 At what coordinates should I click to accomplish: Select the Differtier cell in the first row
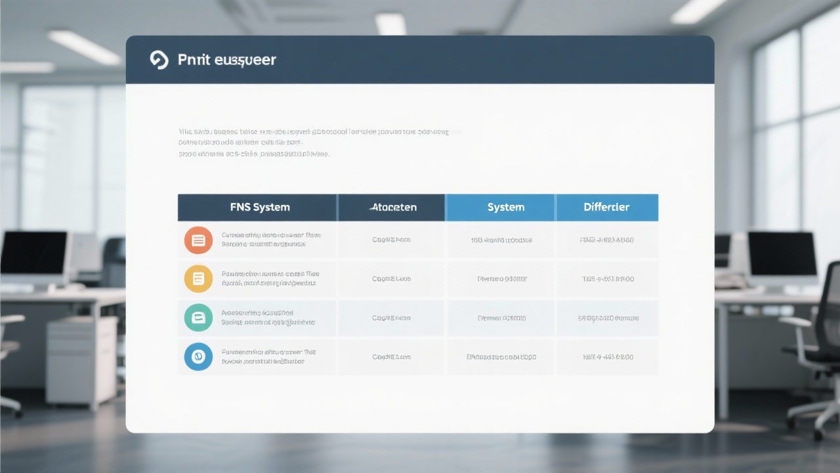coord(607,240)
